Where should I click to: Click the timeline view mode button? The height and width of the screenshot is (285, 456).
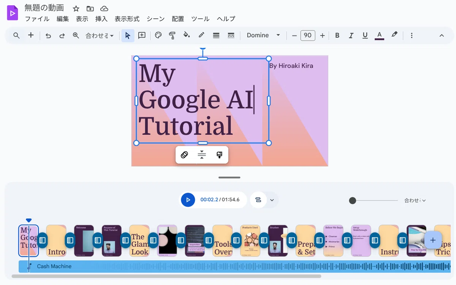[x=258, y=200]
